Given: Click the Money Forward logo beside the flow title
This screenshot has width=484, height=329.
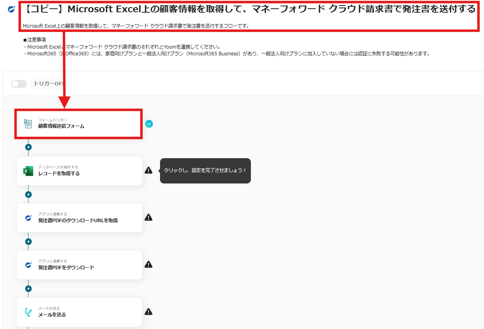Looking at the screenshot, I should point(11,9).
